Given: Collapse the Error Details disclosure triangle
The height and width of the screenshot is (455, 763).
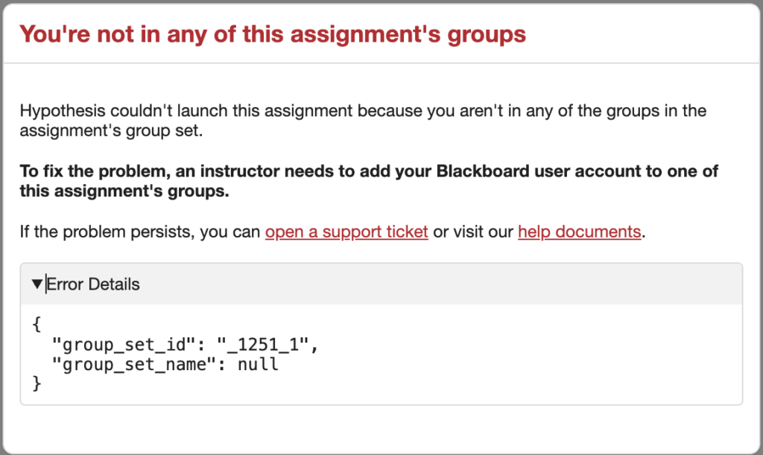Looking at the screenshot, I should coord(37,284).
